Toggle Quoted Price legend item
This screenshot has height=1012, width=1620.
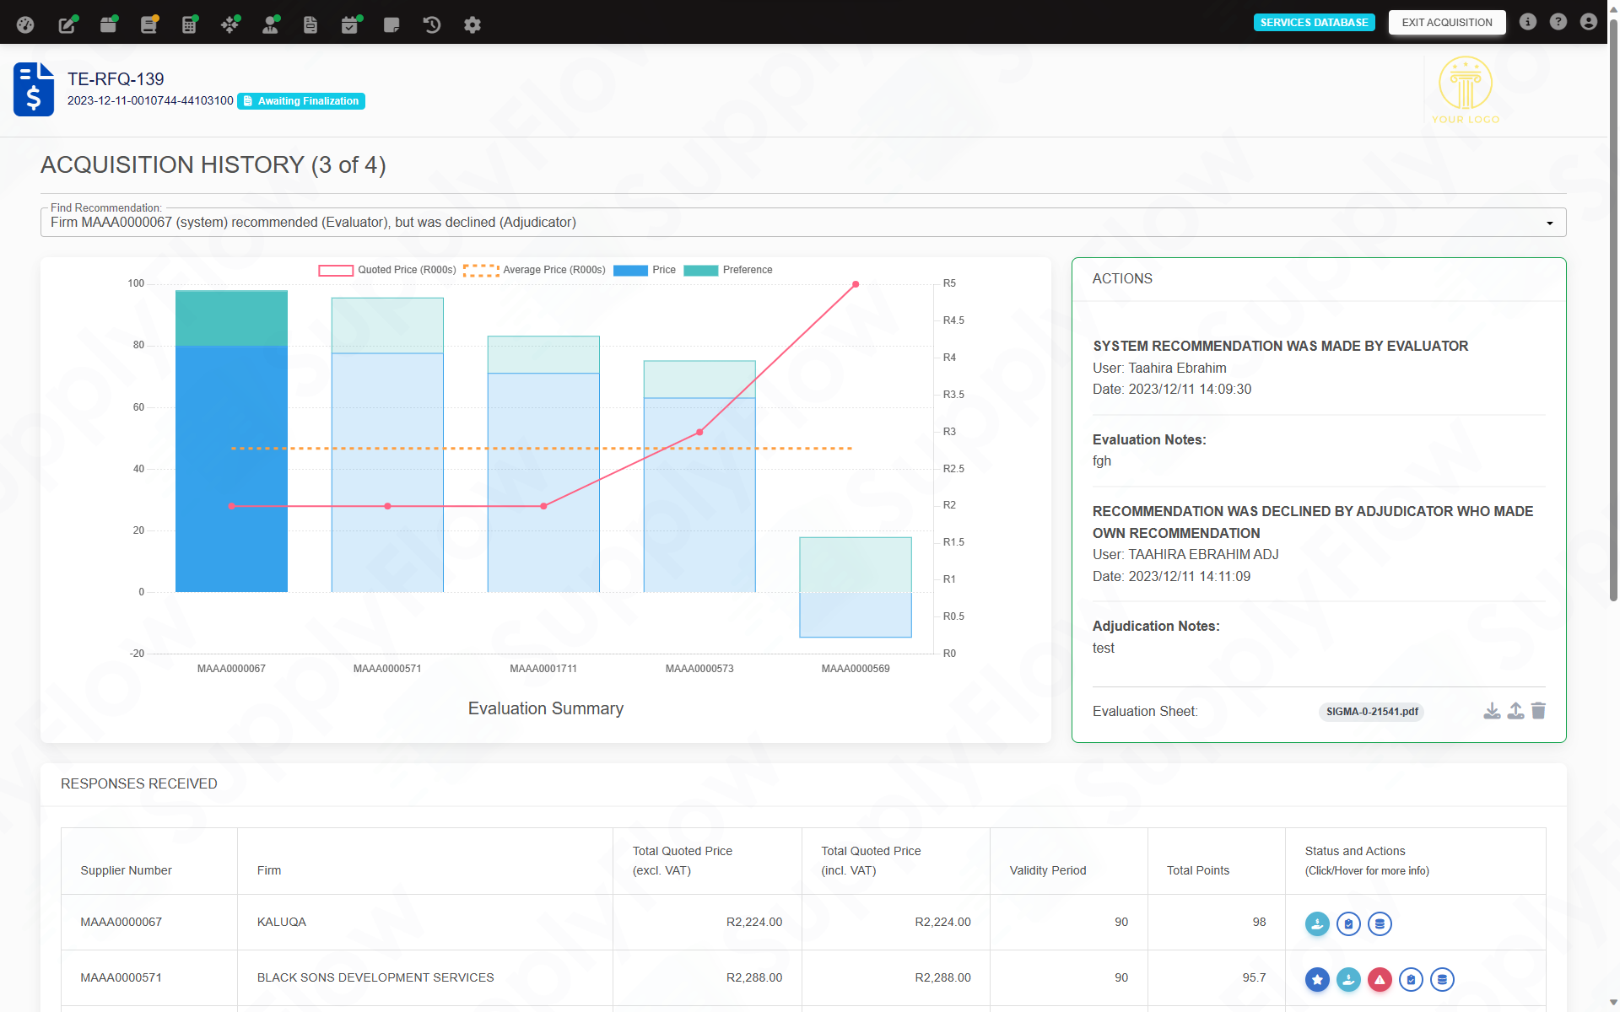point(387,270)
